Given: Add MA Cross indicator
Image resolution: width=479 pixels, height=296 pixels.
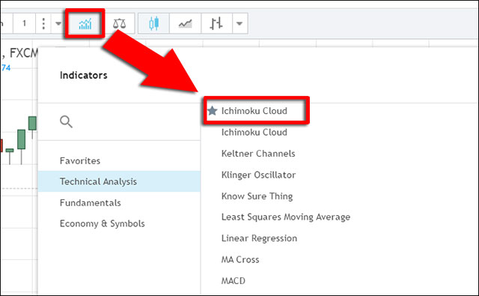Looking at the screenshot, I should [240, 259].
